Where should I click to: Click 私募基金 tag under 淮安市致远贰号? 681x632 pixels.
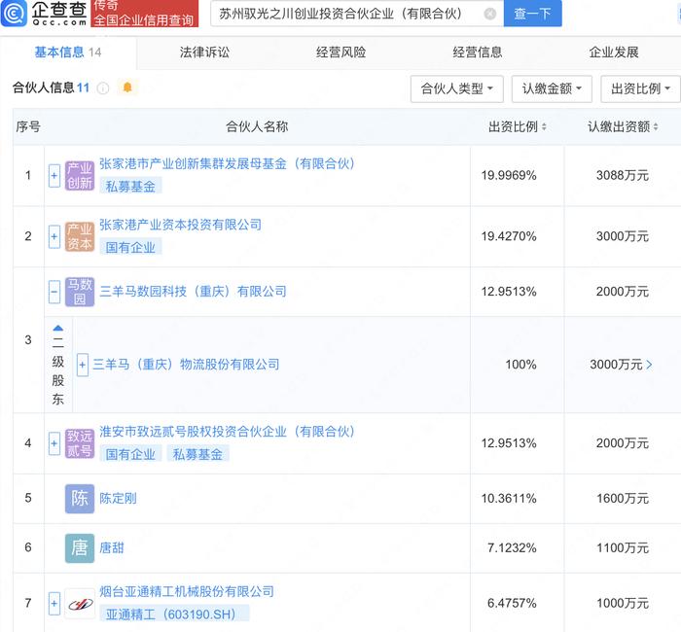coord(198,454)
